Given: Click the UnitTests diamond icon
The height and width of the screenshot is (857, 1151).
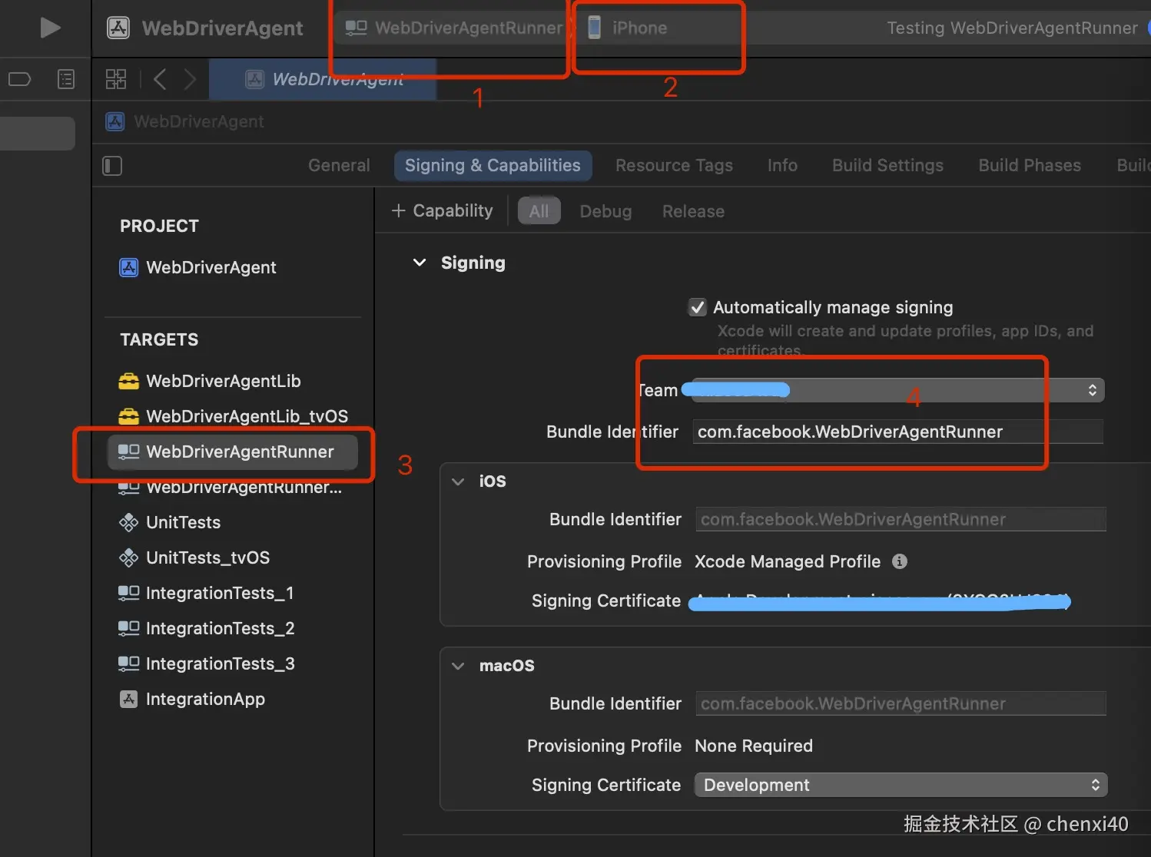Looking at the screenshot, I should pos(128,522).
